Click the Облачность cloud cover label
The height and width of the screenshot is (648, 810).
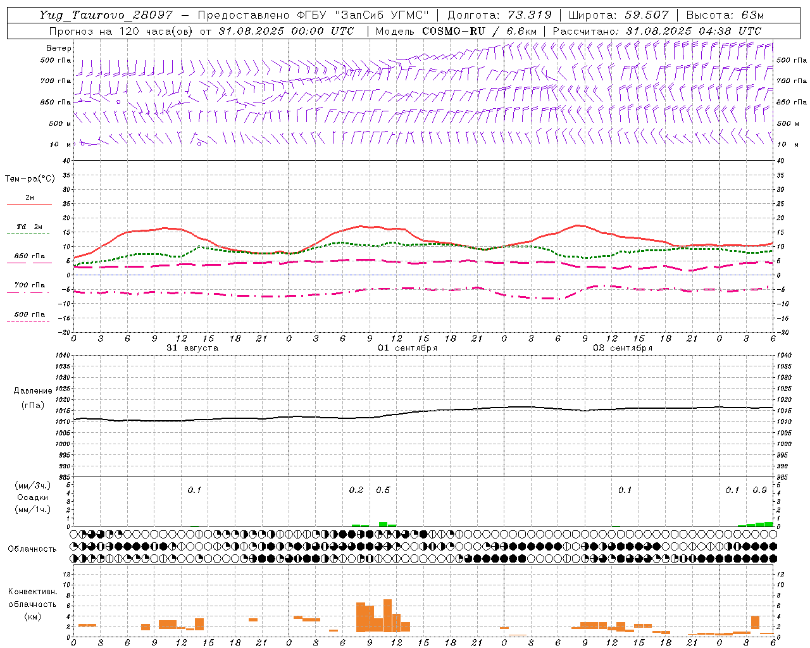[x=32, y=549]
